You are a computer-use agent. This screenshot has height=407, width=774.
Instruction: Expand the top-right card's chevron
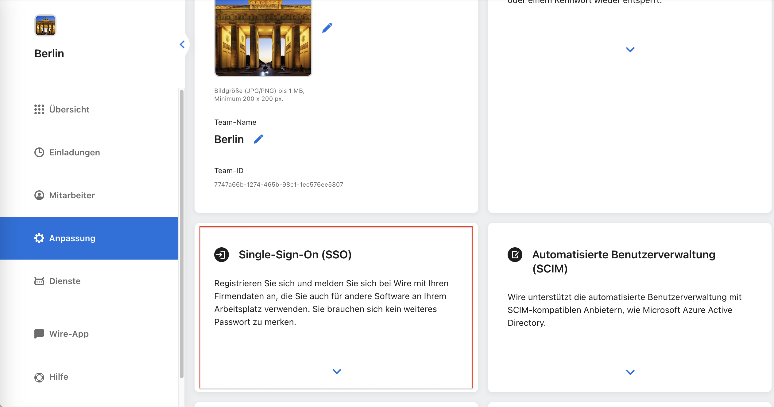click(x=630, y=50)
